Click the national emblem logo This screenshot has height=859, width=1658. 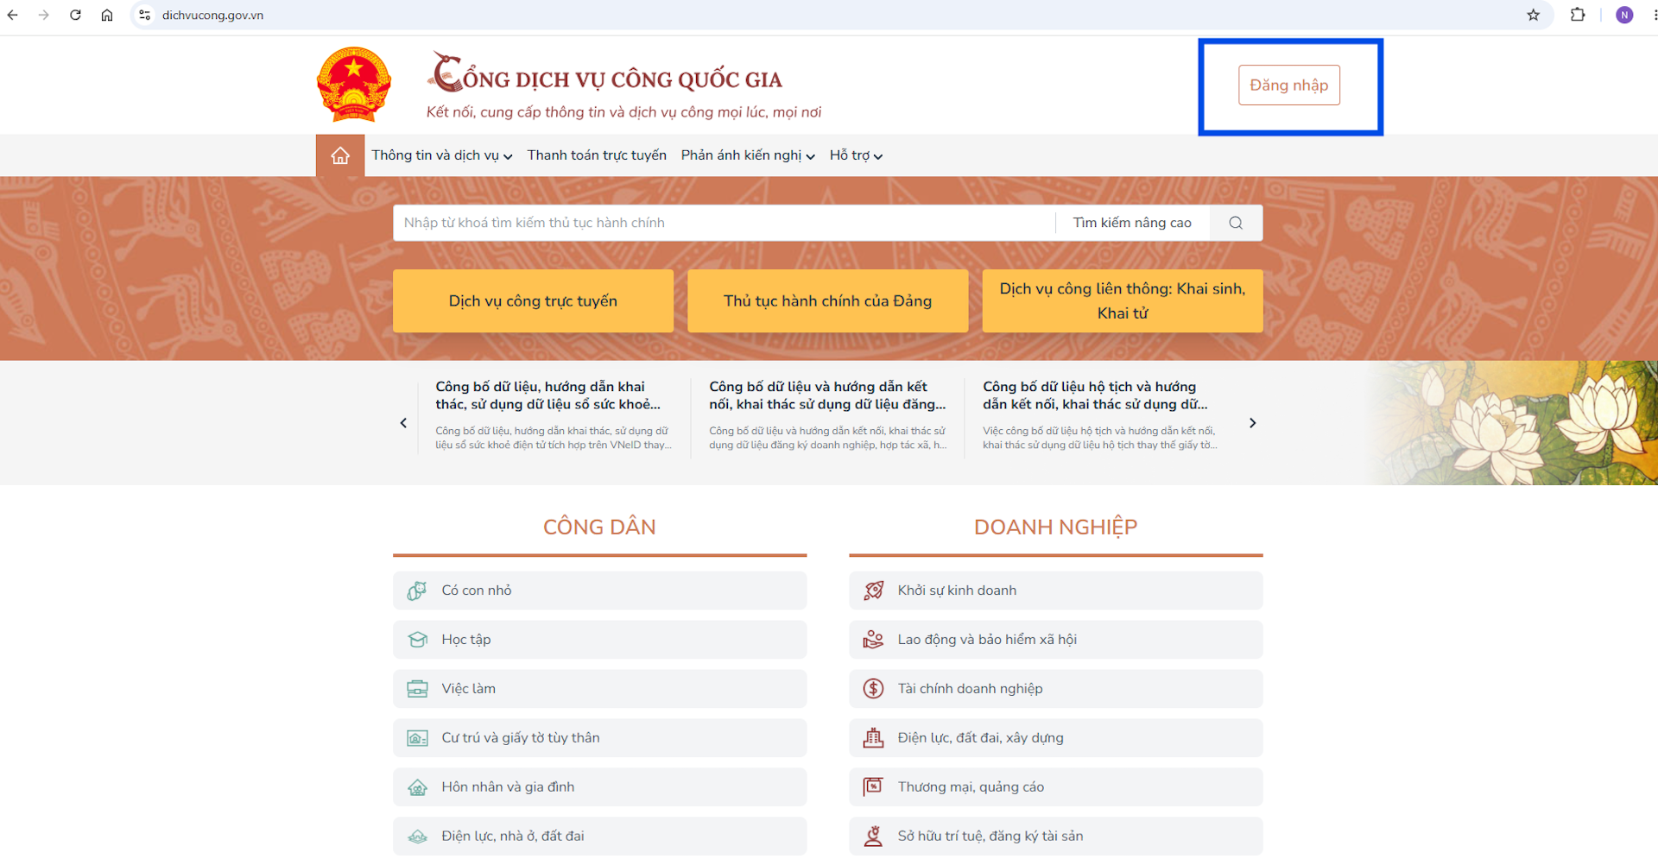[x=354, y=85]
